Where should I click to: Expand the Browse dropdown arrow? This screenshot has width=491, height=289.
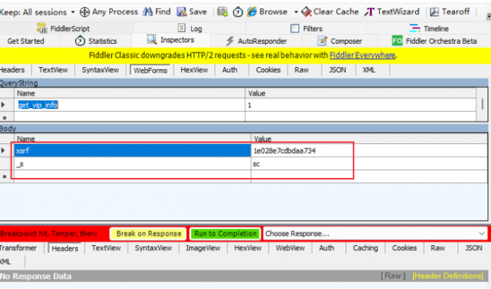[x=296, y=12]
